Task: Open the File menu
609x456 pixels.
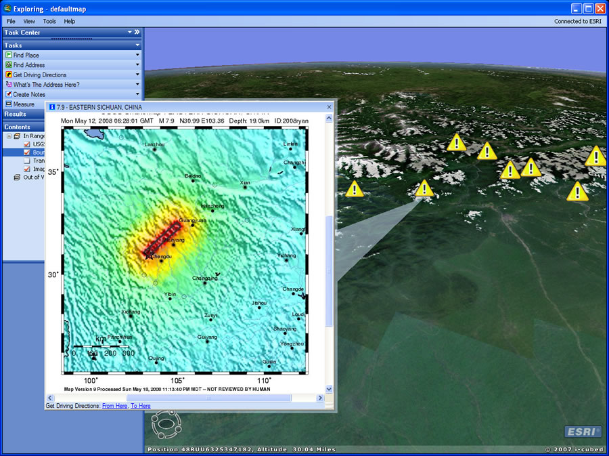Action: click(x=11, y=22)
